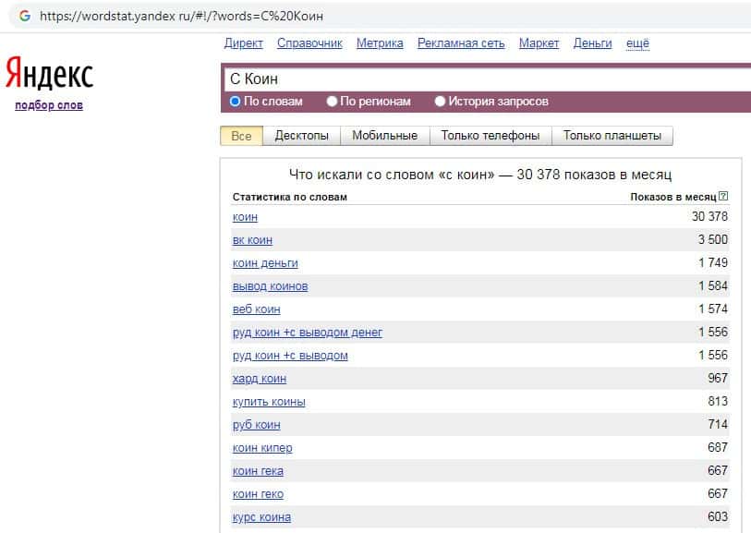This screenshot has height=533, width=751.
Task: Expand the ещё menu in top navigation
Action: (637, 43)
